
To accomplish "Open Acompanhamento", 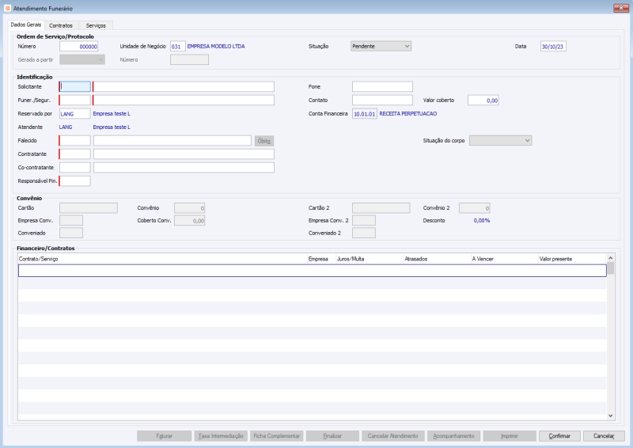I will click(x=453, y=436).
